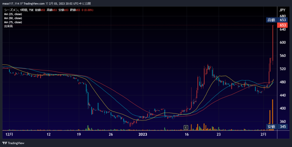292x147 pixels.
Task: Click the 400 price axis tick
Action: 283,108
